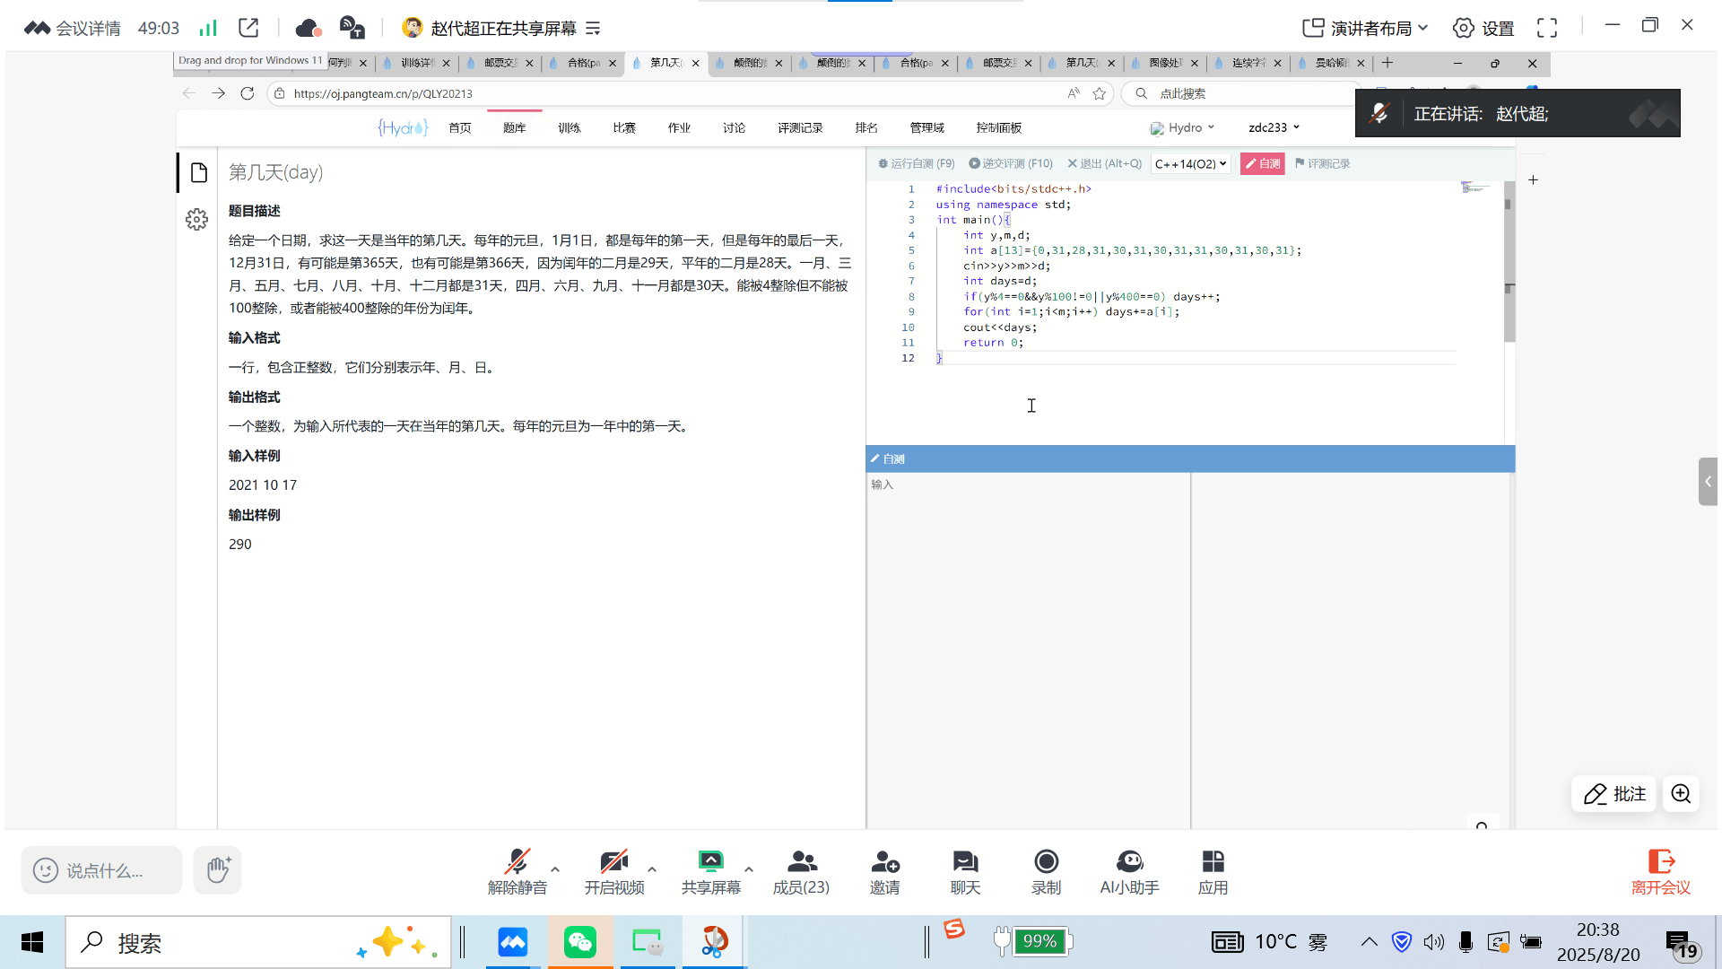Open problem settings gear in sidebar
The width and height of the screenshot is (1722, 969).
[197, 220]
